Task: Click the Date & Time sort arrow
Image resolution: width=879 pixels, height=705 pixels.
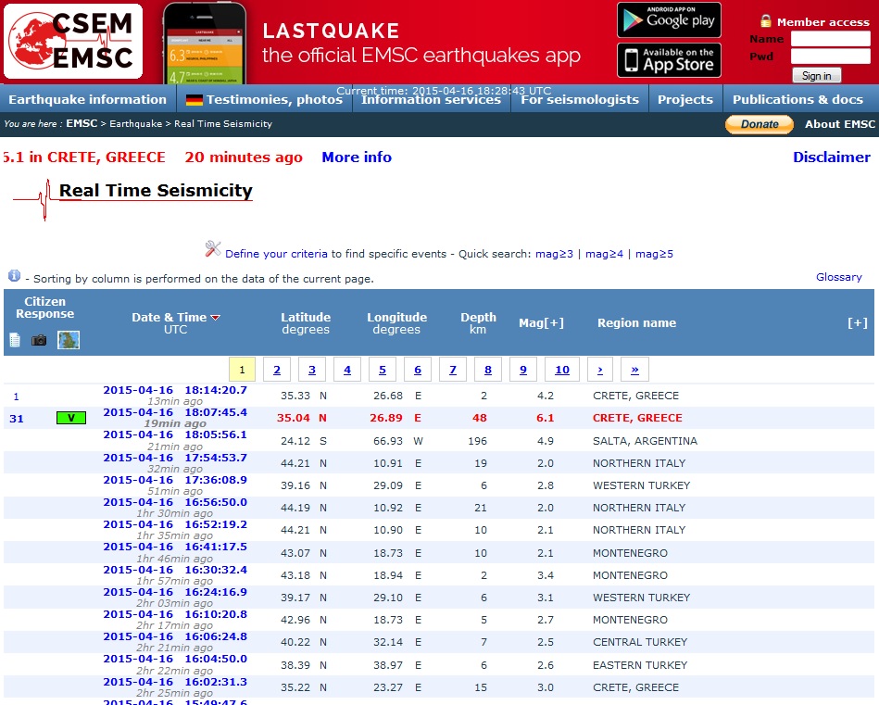Action: [x=215, y=318]
